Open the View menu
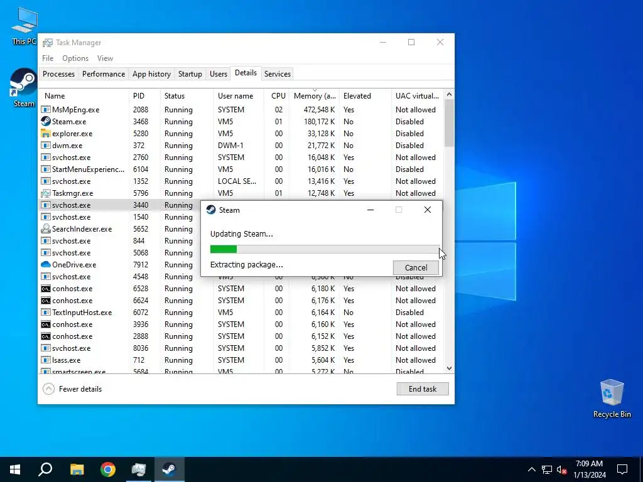The width and height of the screenshot is (643, 482). click(x=105, y=58)
